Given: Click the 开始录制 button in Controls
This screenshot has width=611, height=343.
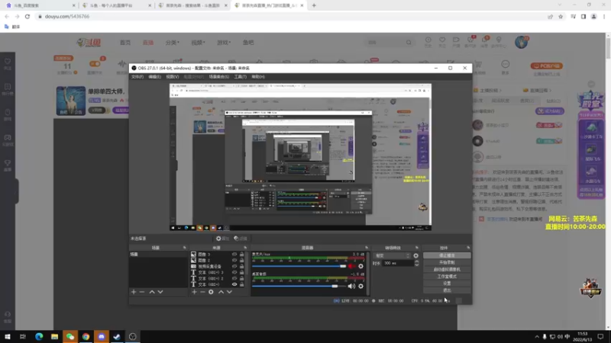Looking at the screenshot, I should click(x=447, y=262).
